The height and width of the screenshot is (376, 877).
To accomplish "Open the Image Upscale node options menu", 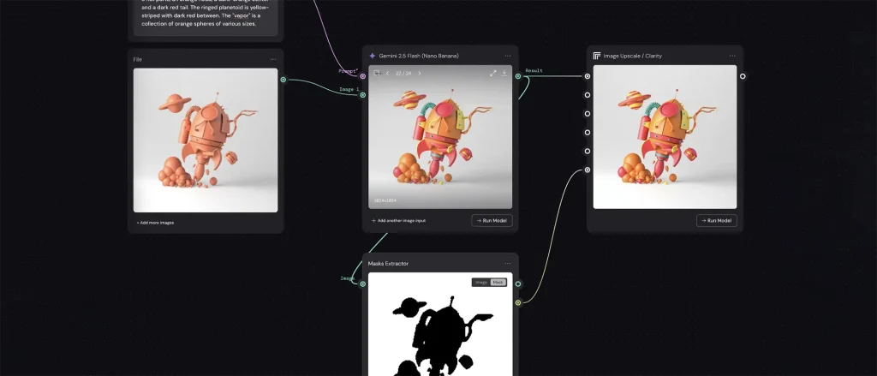I will (732, 56).
